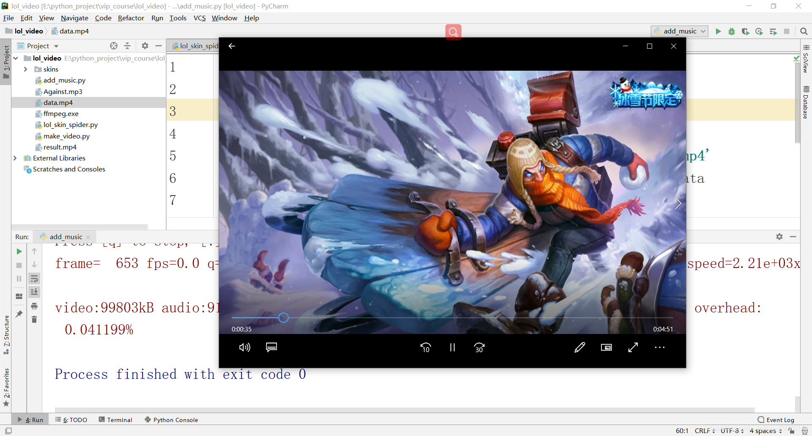This screenshot has width=812, height=436.
Task: Pin the Run tab with pin icon
Action: (19, 314)
